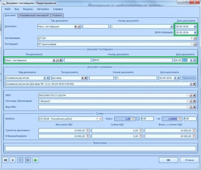Clear basis document date 26.09.2016 with X
The image size is (201, 170).
point(179,78)
